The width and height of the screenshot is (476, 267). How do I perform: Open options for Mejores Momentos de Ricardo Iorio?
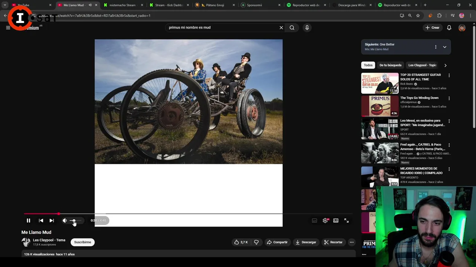pyautogui.click(x=449, y=169)
